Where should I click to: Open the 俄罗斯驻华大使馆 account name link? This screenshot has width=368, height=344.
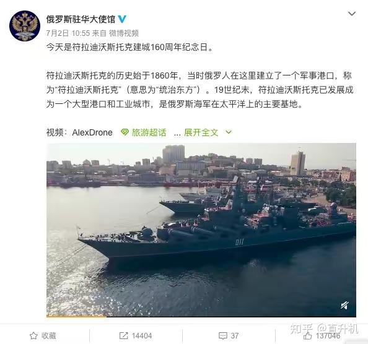click(81, 19)
